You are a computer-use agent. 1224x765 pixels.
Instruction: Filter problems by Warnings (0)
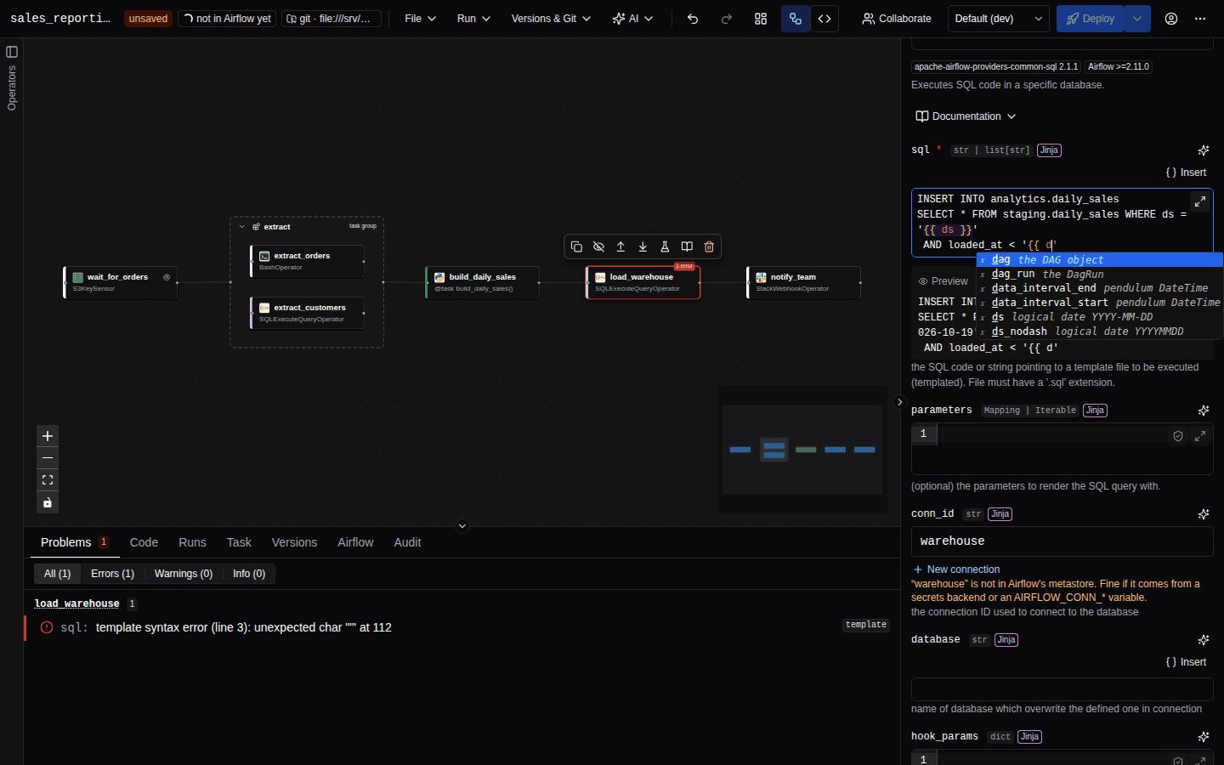pyautogui.click(x=184, y=574)
